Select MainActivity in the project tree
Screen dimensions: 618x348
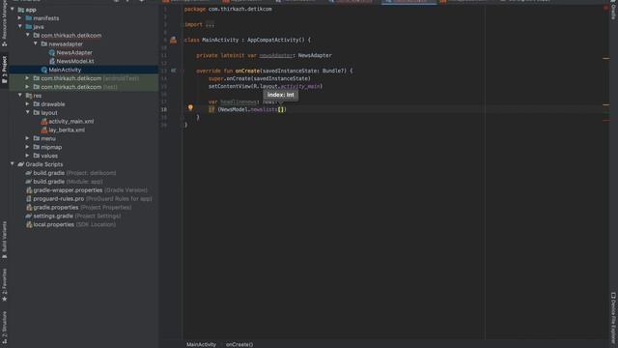(x=65, y=70)
